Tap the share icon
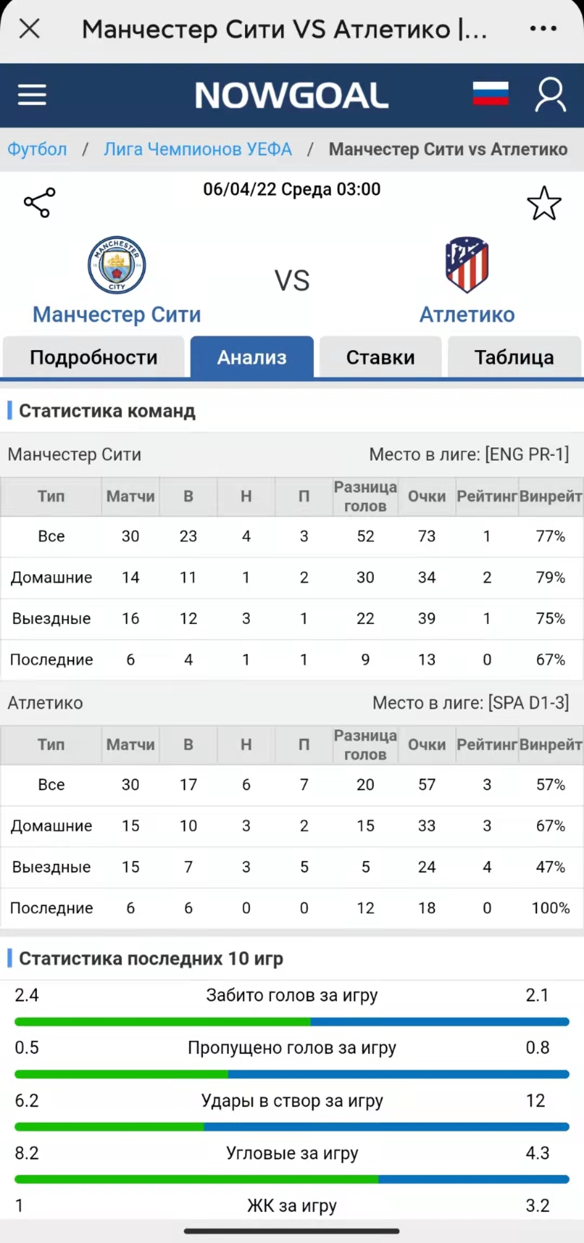 coord(39,203)
